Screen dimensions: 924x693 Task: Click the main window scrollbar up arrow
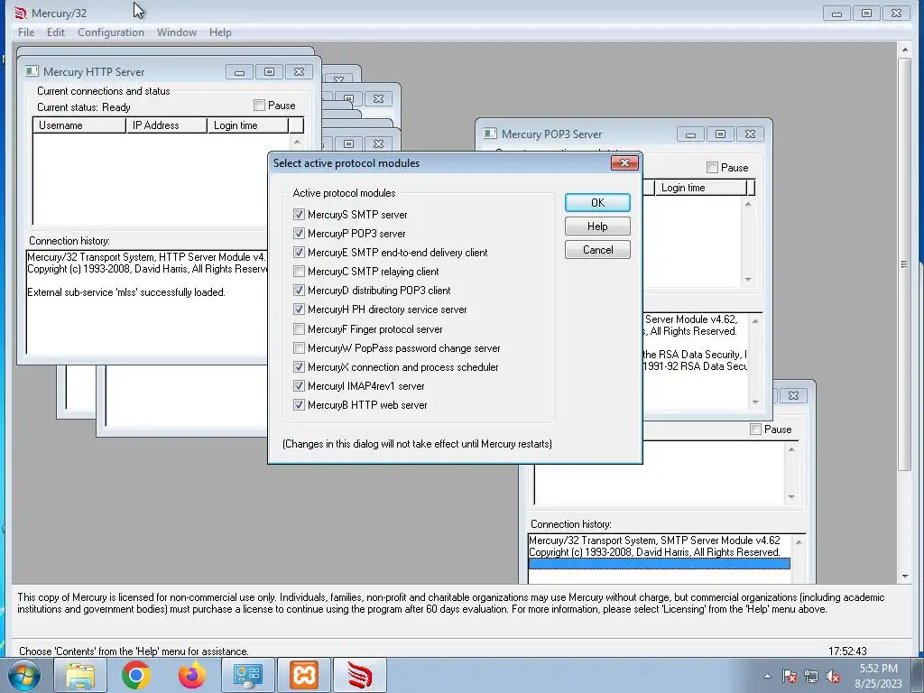pyautogui.click(x=904, y=50)
